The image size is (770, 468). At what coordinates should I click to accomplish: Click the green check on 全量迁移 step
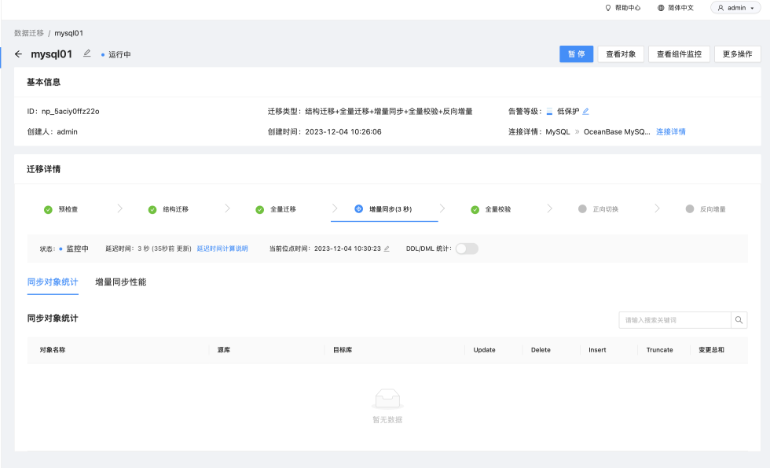[260, 210]
